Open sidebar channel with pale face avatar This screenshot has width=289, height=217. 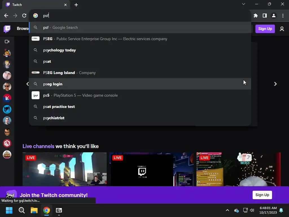(x=7, y=75)
